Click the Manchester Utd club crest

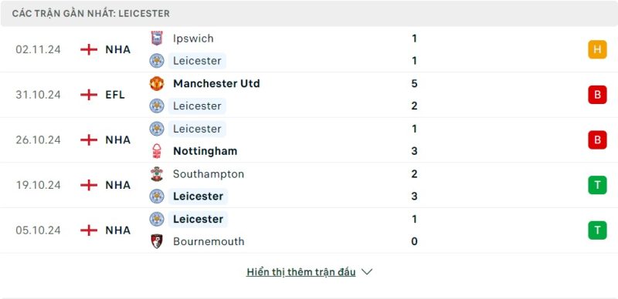pos(157,83)
